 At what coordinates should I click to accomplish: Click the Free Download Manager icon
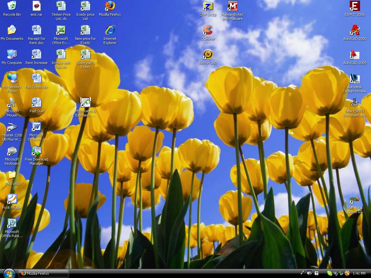(36, 151)
